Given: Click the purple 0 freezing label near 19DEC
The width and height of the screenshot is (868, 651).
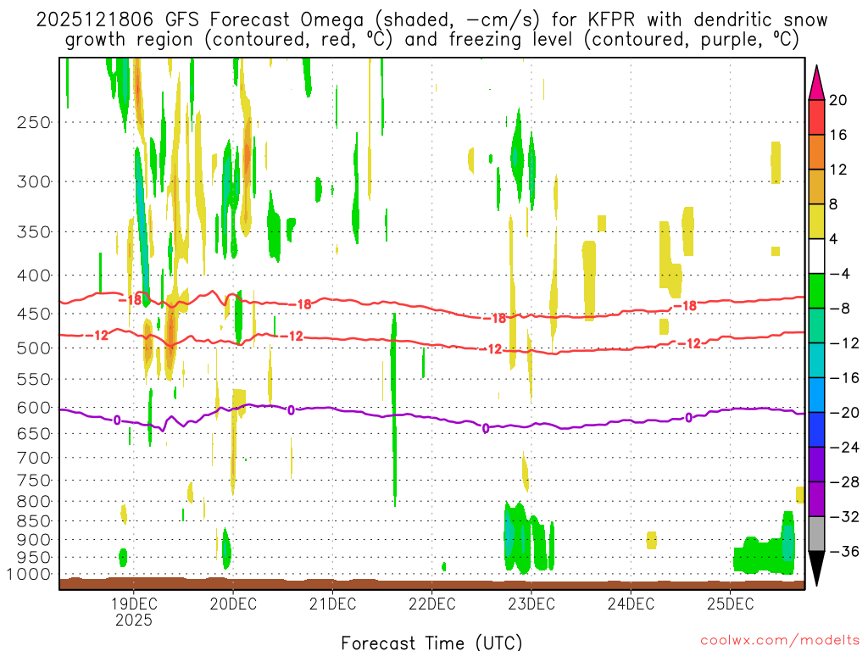Looking at the screenshot, I should [x=117, y=420].
